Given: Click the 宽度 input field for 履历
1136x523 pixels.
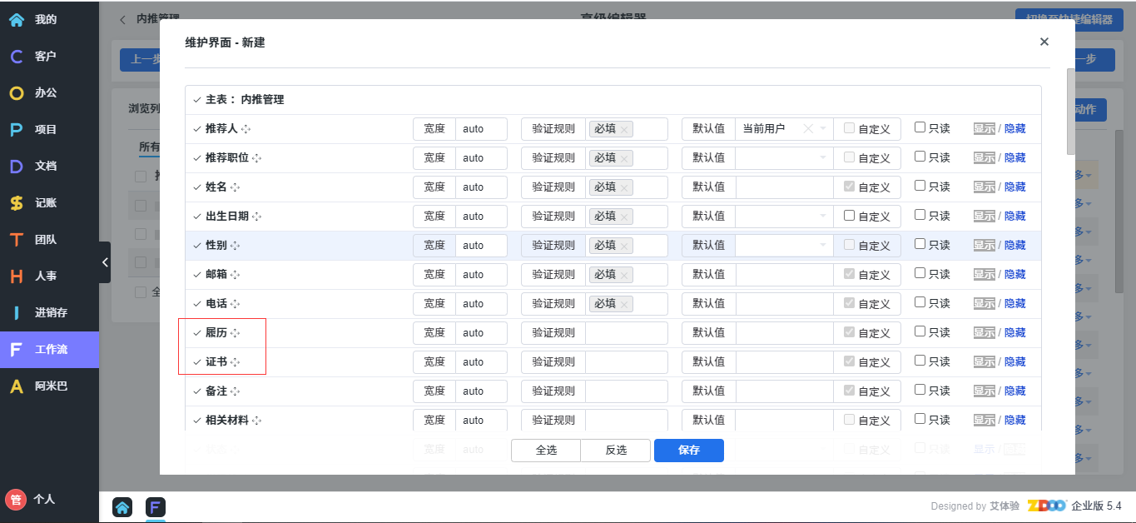Looking at the screenshot, I should pyautogui.click(x=481, y=333).
